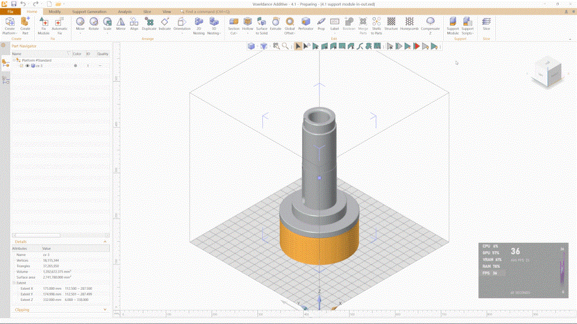Open the Compensate Z tool
The width and height of the screenshot is (577, 324).
[430, 25]
